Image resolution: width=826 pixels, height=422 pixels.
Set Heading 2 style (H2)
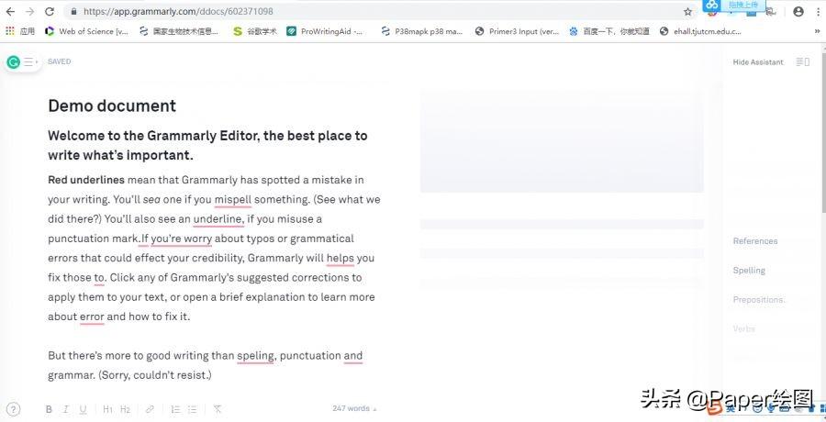(x=125, y=409)
